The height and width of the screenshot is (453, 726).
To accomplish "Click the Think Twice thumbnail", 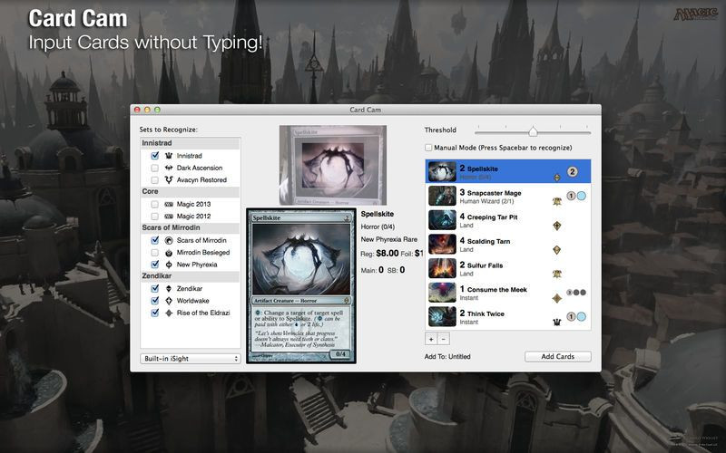I will [442, 316].
